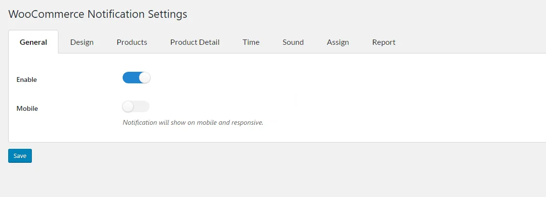Open the Design tab
This screenshot has height=197, width=546.
pyautogui.click(x=82, y=42)
